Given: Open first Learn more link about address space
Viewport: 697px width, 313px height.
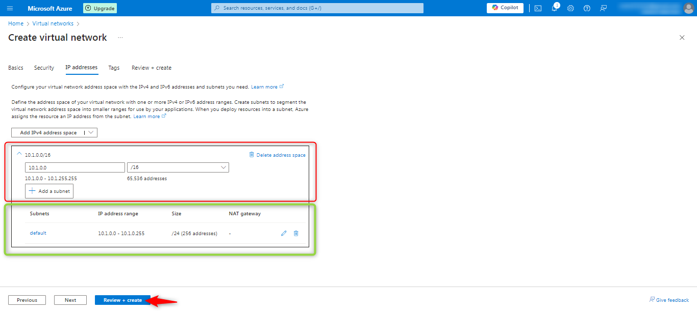Looking at the screenshot, I should (267, 87).
